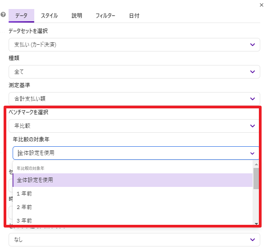The image size is (267, 251).
Task: Click the 年比較の対象年 field label
Action: point(31,139)
